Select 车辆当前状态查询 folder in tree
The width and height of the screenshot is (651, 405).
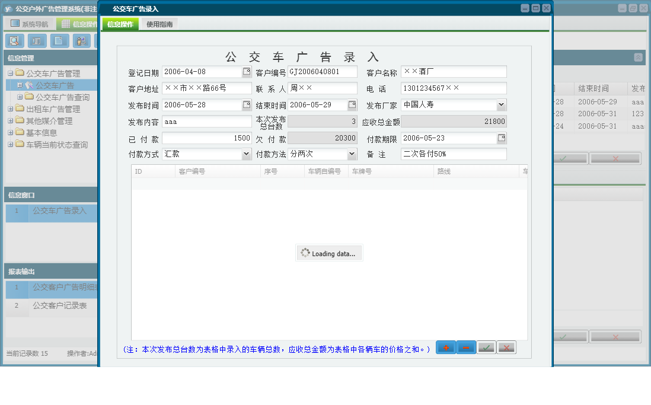[57, 145]
